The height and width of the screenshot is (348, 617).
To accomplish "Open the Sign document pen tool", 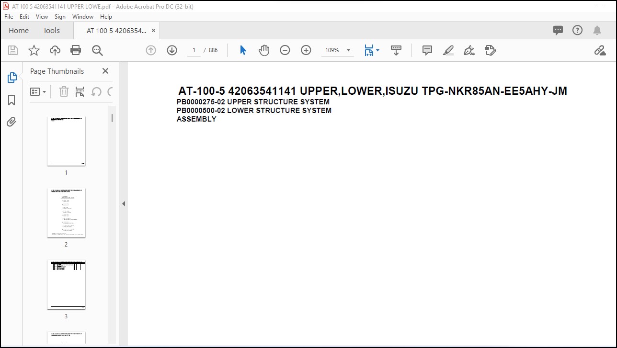I will [x=469, y=50].
